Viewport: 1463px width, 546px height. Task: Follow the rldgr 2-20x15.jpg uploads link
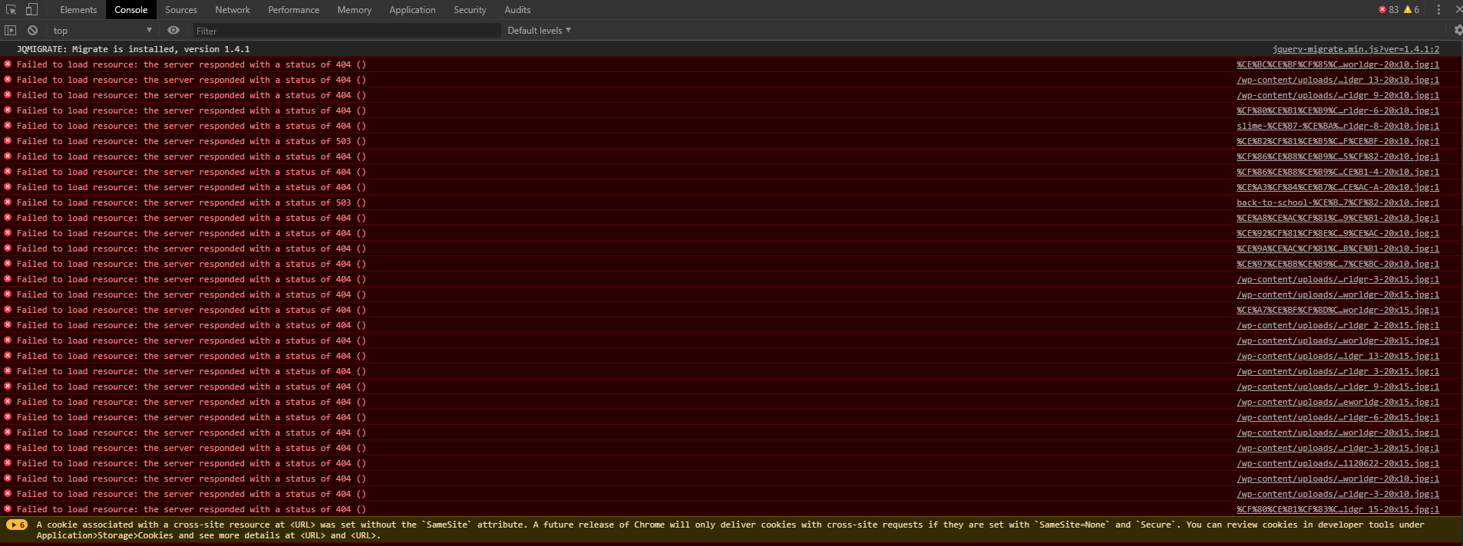(1338, 325)
